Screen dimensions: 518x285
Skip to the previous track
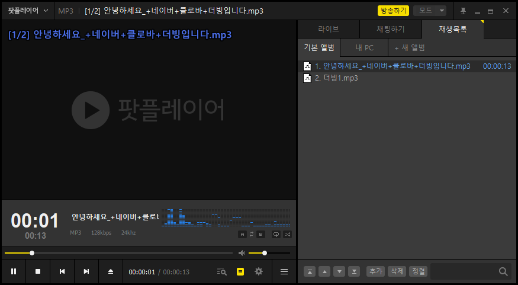pos(62,271)
